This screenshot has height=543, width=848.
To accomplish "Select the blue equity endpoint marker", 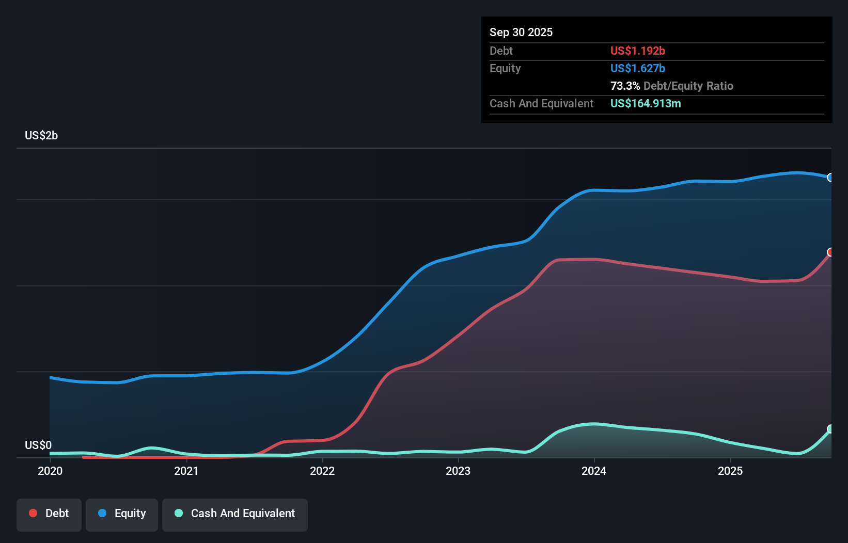I will pos(830,178).
